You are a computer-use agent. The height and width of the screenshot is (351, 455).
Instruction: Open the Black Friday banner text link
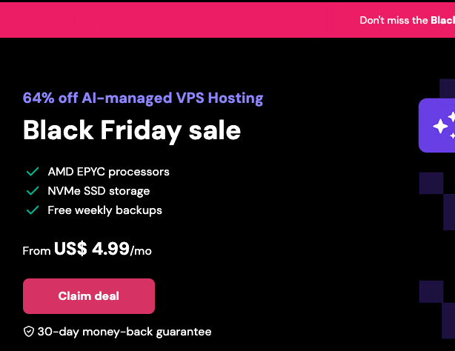point(407,20)
